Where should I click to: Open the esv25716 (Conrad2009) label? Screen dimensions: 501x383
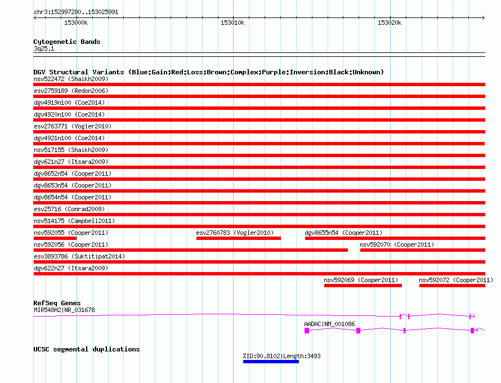69,209
